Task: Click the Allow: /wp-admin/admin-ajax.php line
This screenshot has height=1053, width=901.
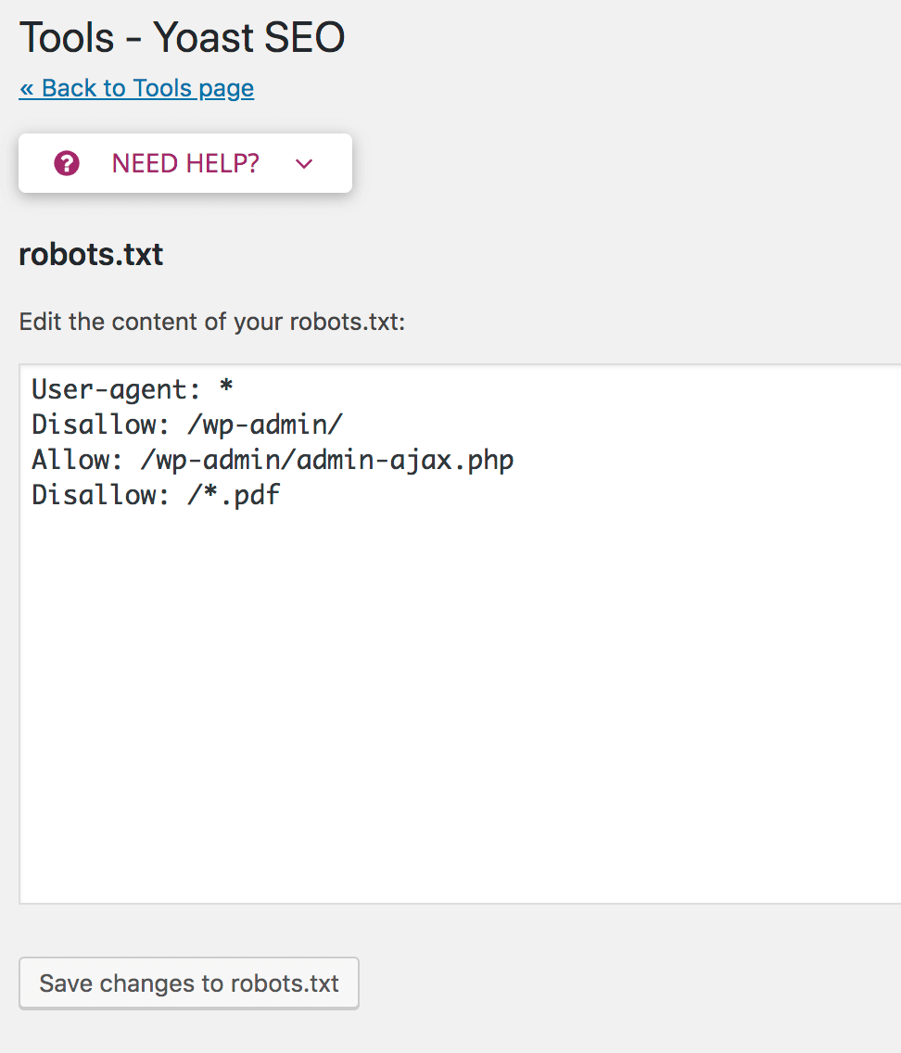Action: [x=273, y=460]
